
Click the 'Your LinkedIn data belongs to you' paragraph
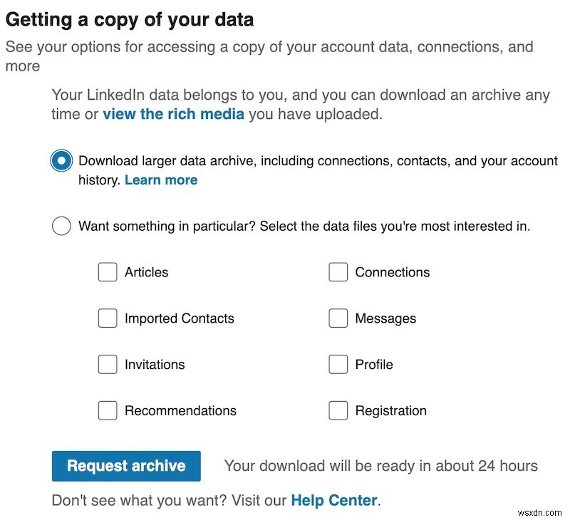point(300,95)
